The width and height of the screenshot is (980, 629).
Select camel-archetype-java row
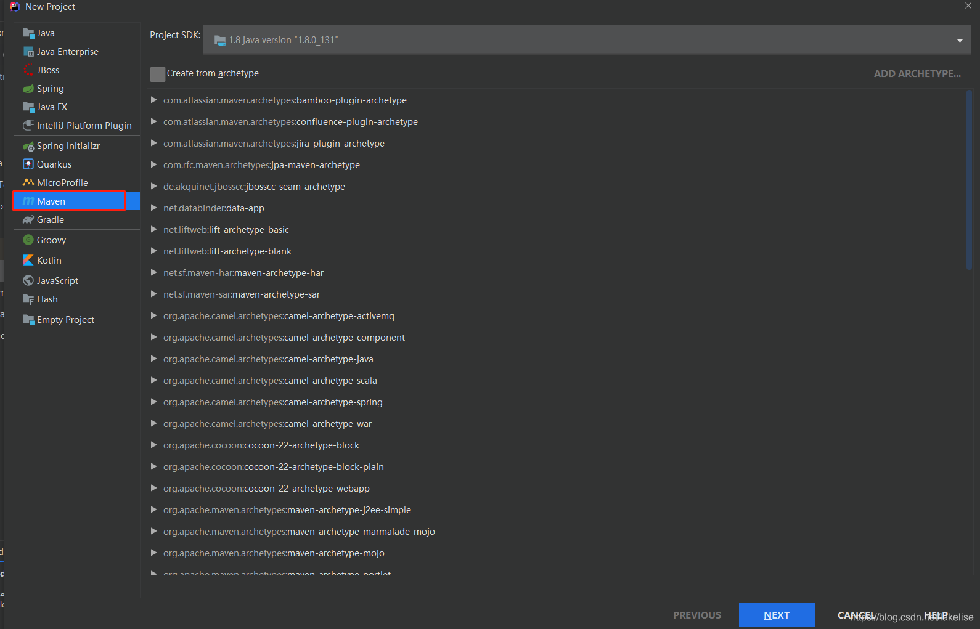click(558, 359)
